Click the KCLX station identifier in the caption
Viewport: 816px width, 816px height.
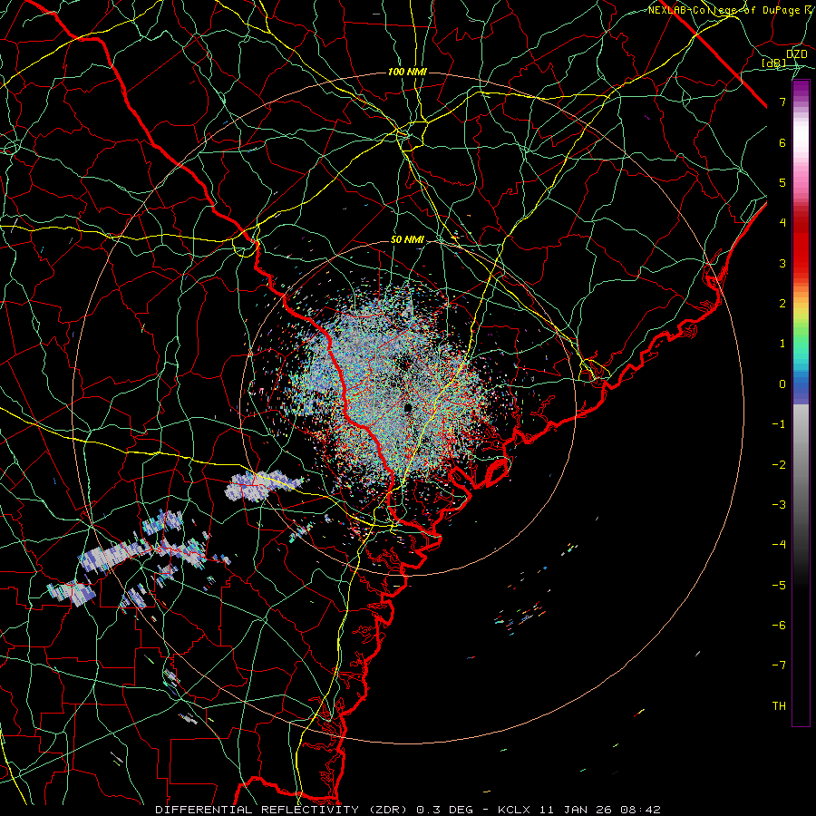tap(514, 810)
